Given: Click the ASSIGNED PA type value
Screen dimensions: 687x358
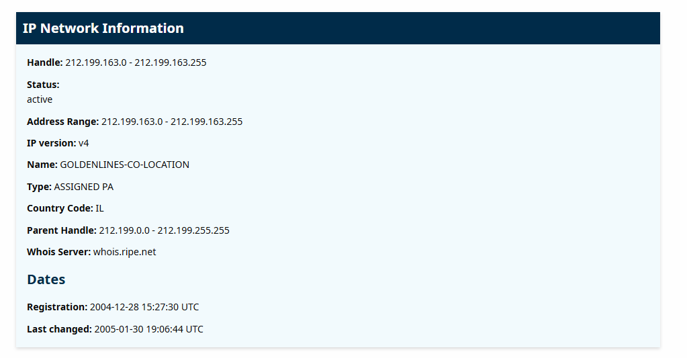Looking at the screenshot, I should pyautogui.click(x=84, y=187).
